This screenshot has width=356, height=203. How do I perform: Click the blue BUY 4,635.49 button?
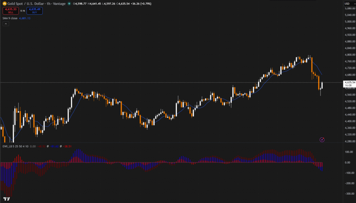coord(34,11)
